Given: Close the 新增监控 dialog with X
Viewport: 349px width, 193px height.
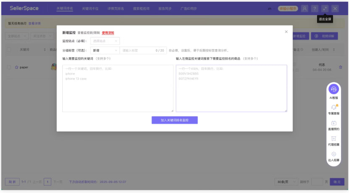Looking at the screenshot, I should click(286, 32).
